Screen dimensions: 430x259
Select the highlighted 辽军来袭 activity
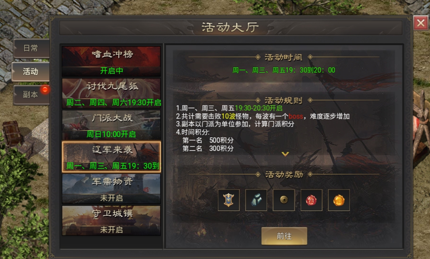point(111,157)
